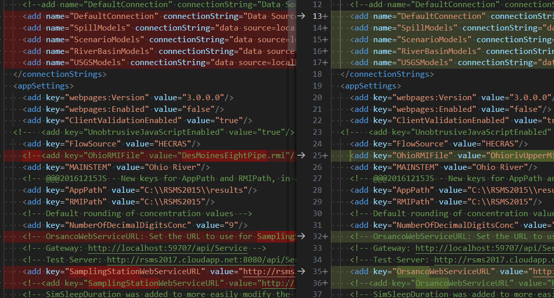
Task: Open the rsms2017.cloudapp.net Test Server link in left pane
Action: [201, 260]
